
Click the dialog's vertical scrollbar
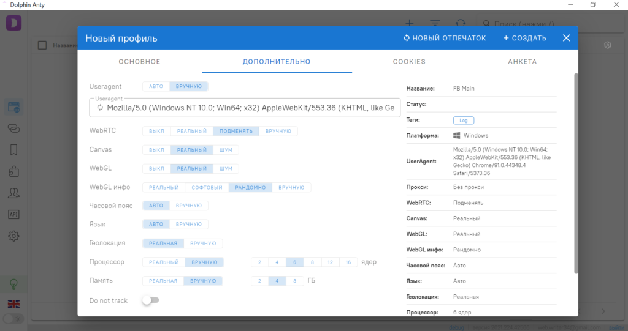(576, 173)
